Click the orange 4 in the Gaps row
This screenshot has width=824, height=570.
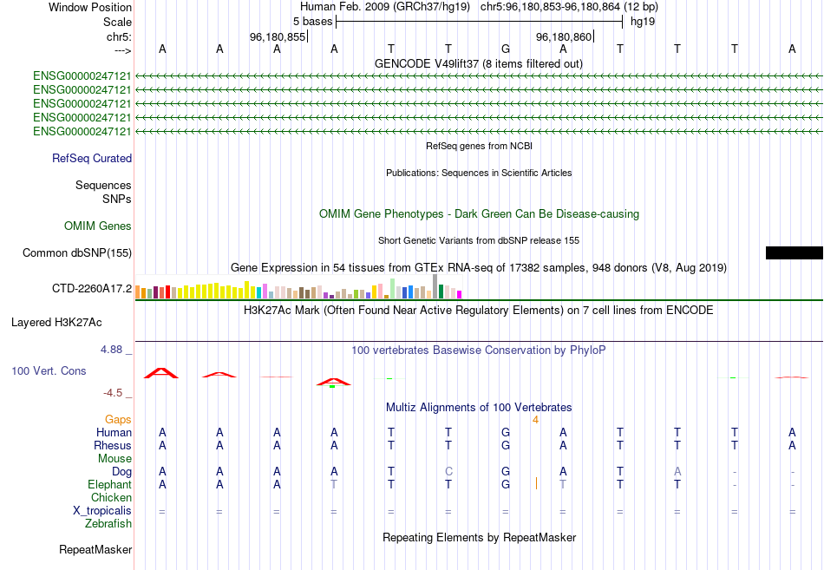pyautogui.click(x=535, y=420)
